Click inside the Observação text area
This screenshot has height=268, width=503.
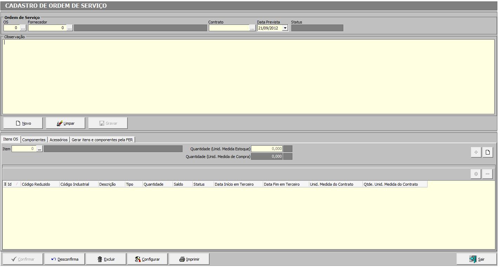tap(248, 76)
